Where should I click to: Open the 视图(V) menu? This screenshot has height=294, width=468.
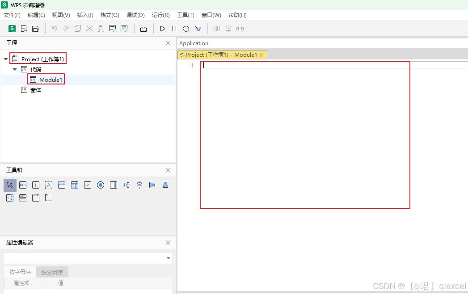tap(61, 15)
